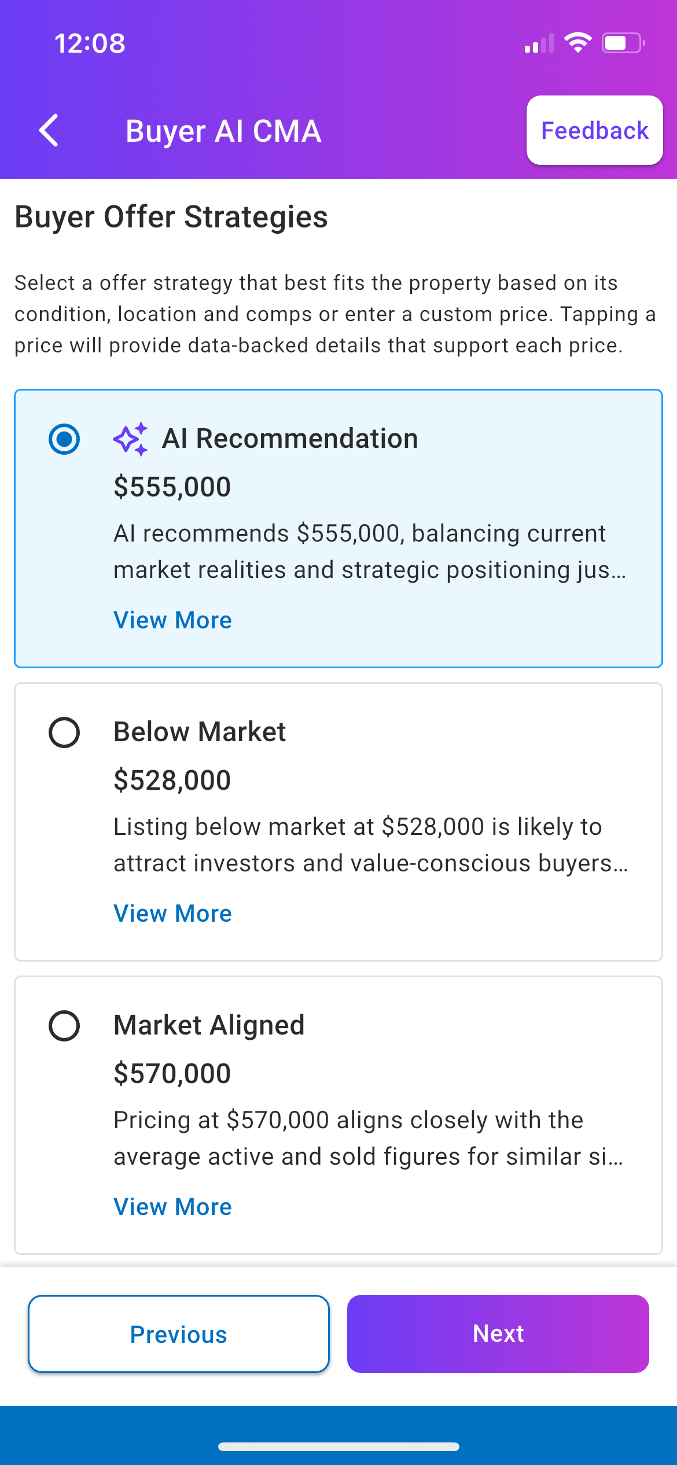This screenshot has height=1465, width=677.
Task: Tap the battery indicator icon
Action: pyautogui.click(x=623, y=43)
